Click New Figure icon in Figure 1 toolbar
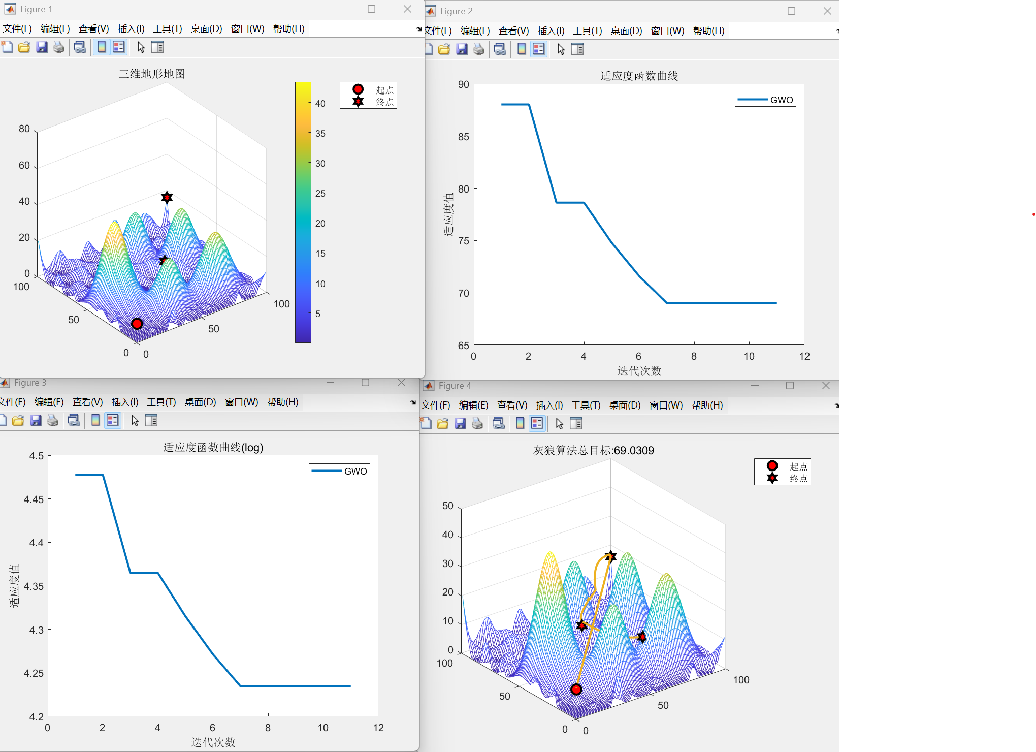 7,47
